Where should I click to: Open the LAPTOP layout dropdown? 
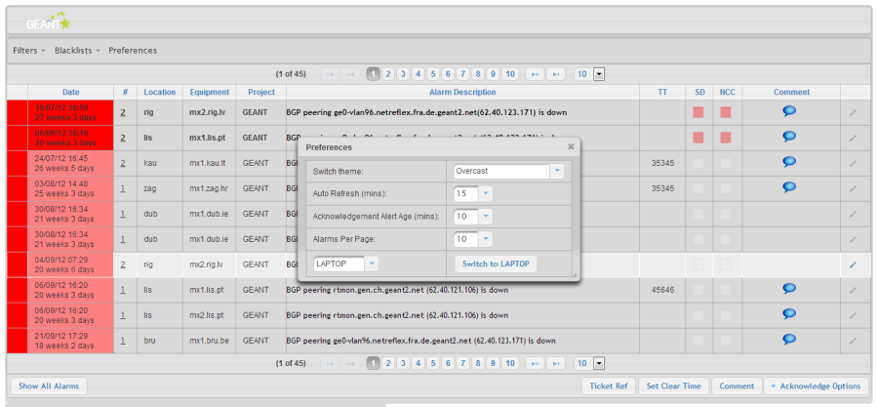point(372,264)
